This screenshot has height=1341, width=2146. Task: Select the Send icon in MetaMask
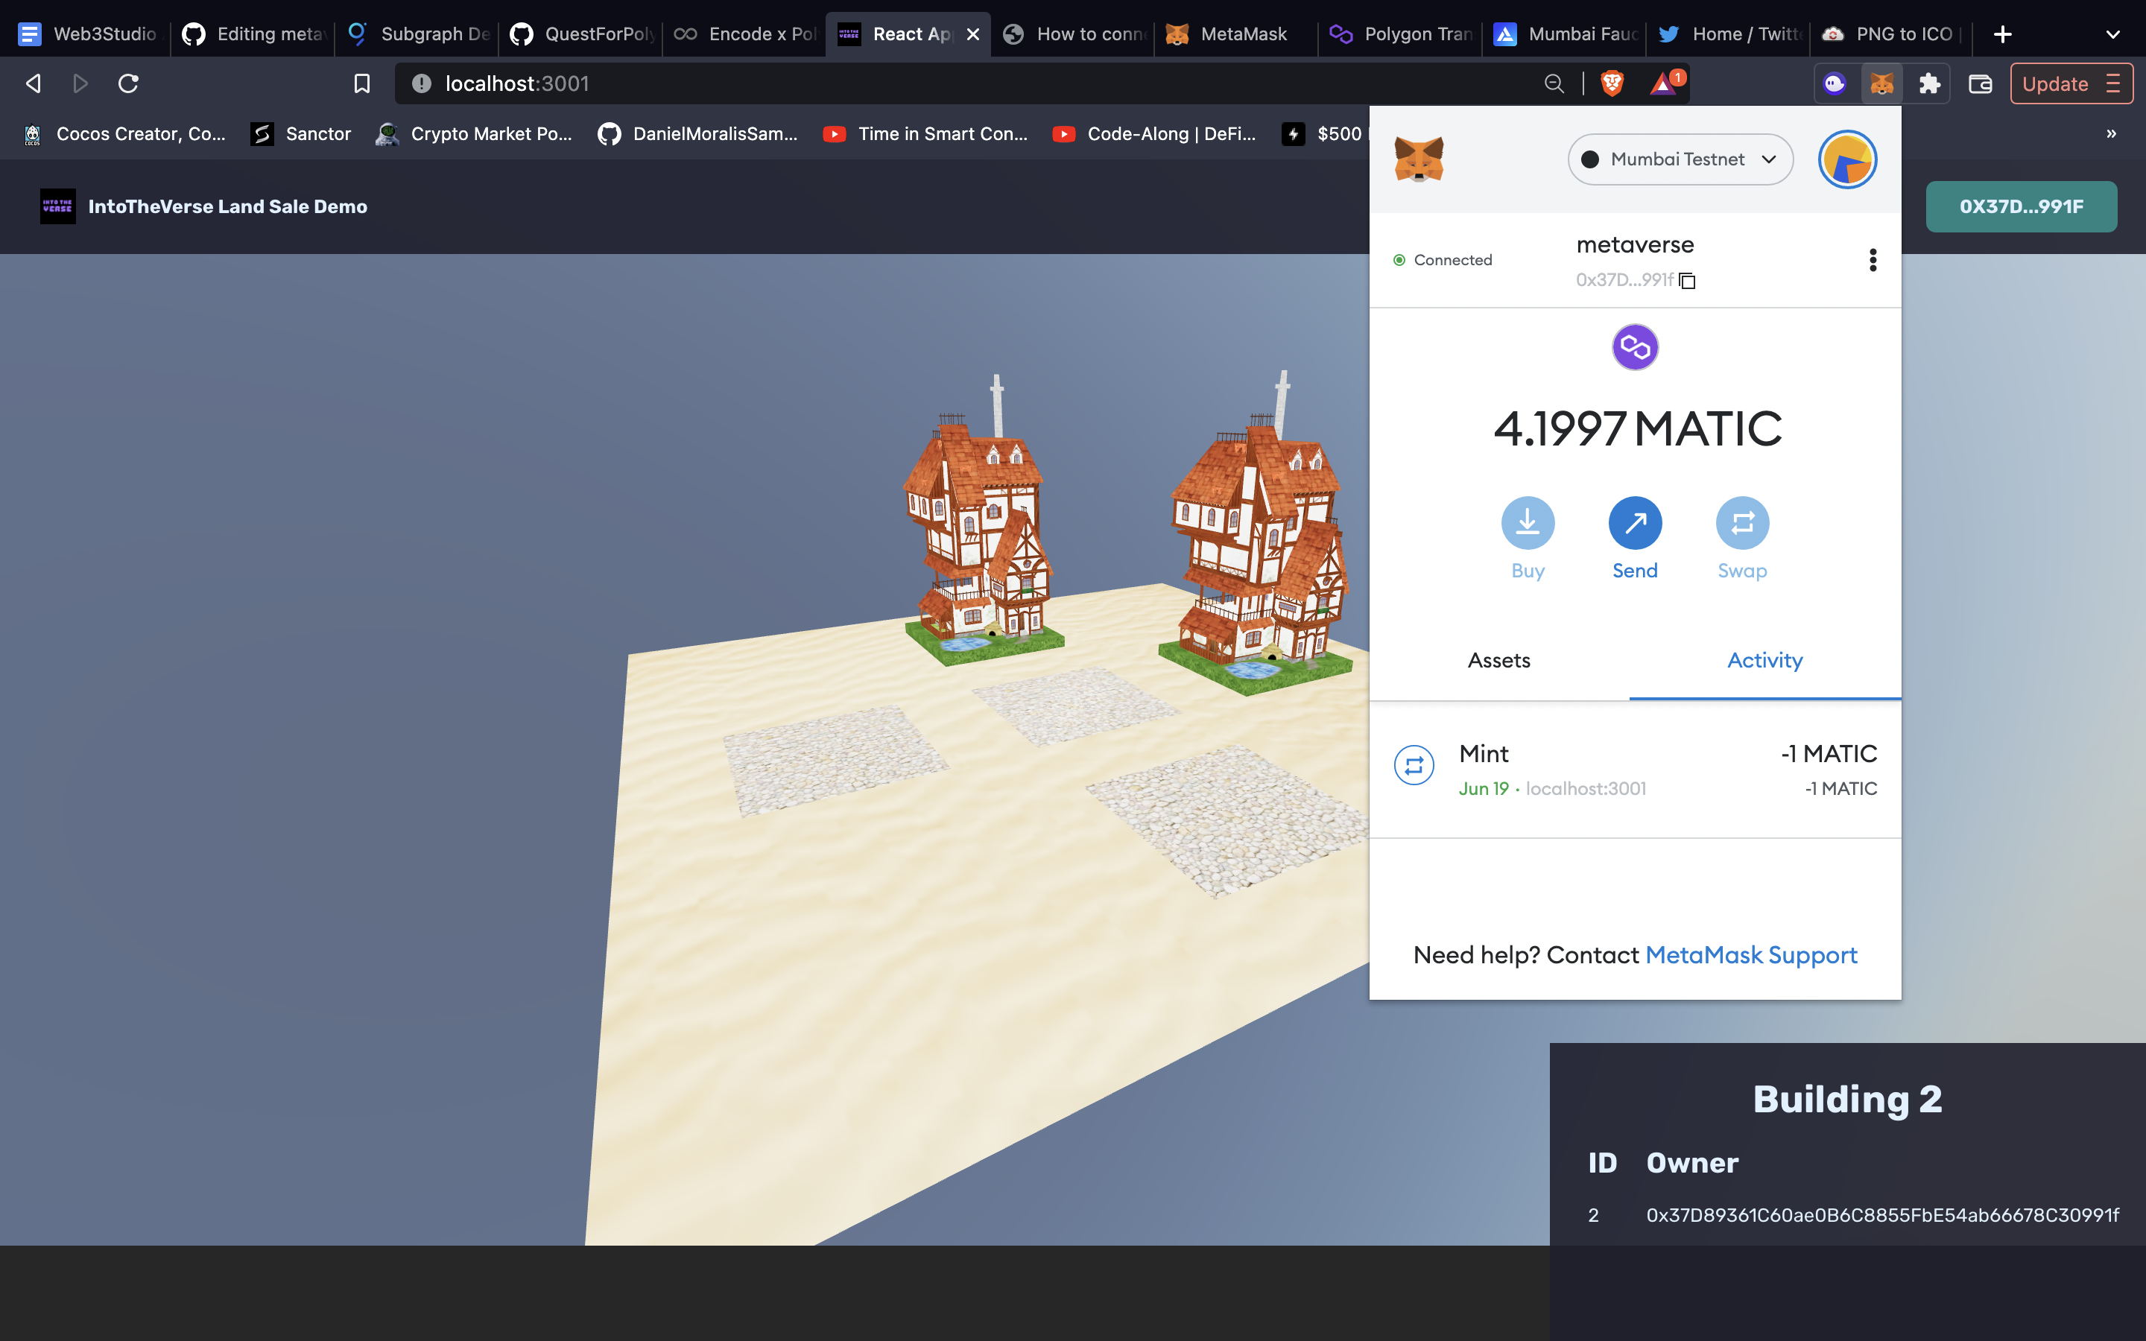1634,523
